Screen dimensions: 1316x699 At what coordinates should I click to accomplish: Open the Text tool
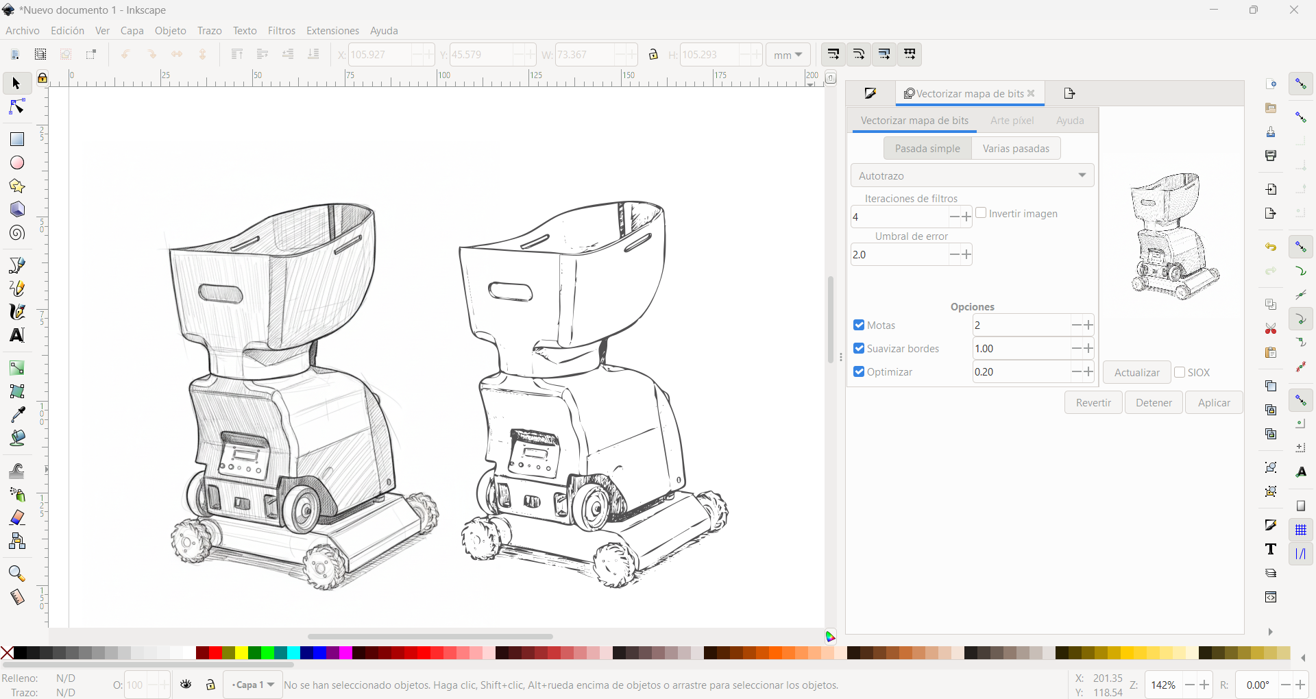(16, 335)
